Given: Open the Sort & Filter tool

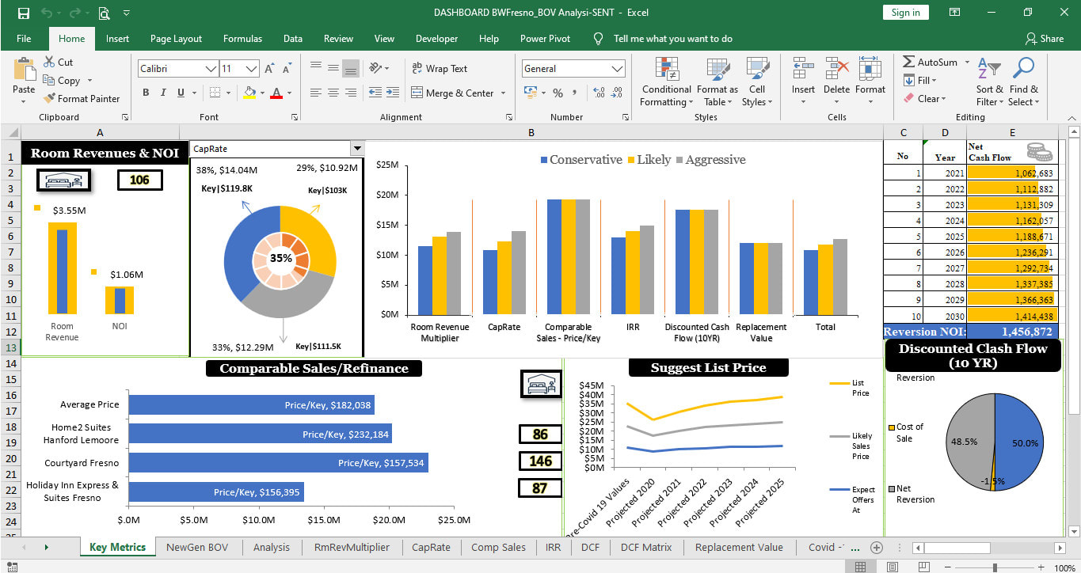Looking at the screenshot, I should point(989,68).
